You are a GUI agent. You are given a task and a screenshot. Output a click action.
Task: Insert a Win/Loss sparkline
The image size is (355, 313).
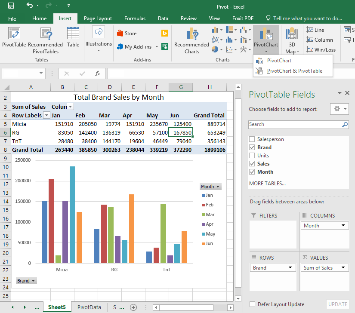tap(321, 49)
